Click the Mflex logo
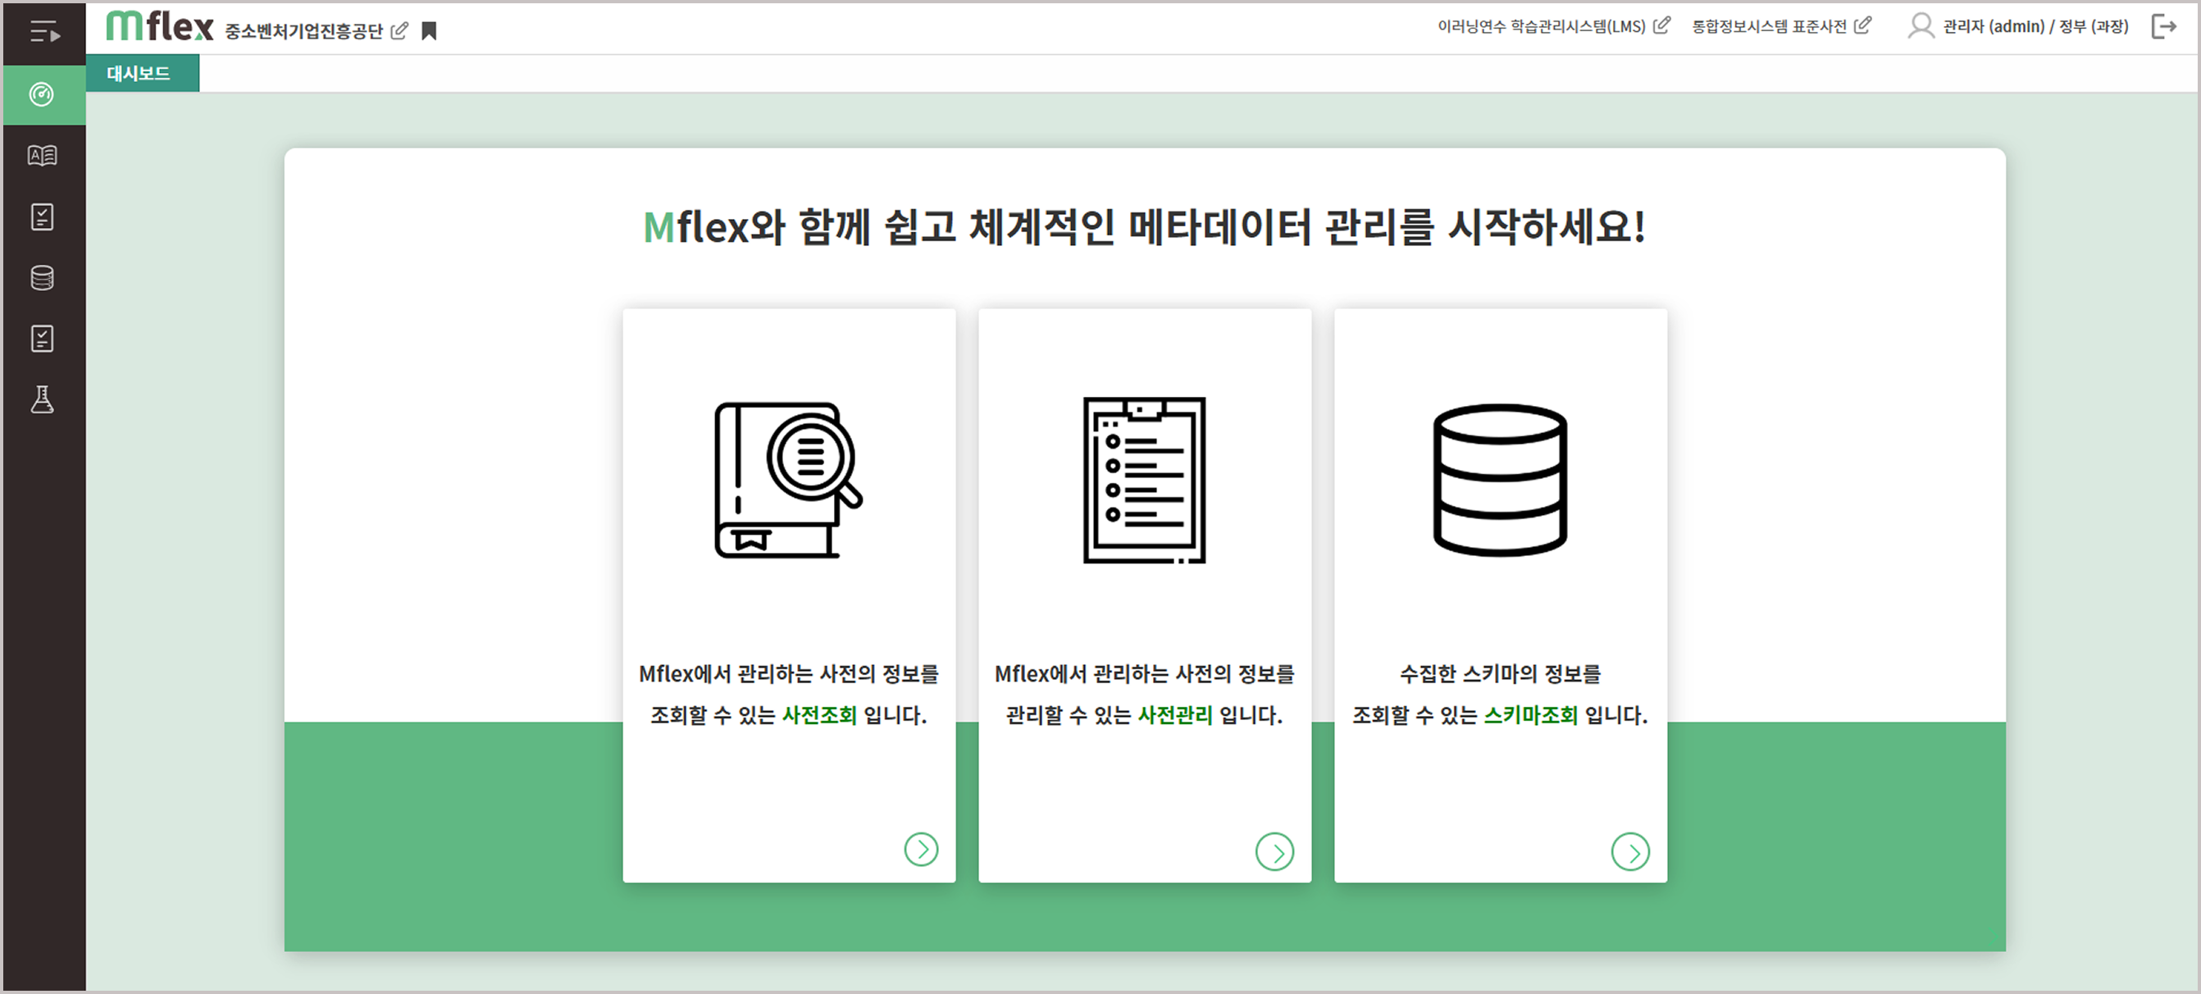 [160, 26]
